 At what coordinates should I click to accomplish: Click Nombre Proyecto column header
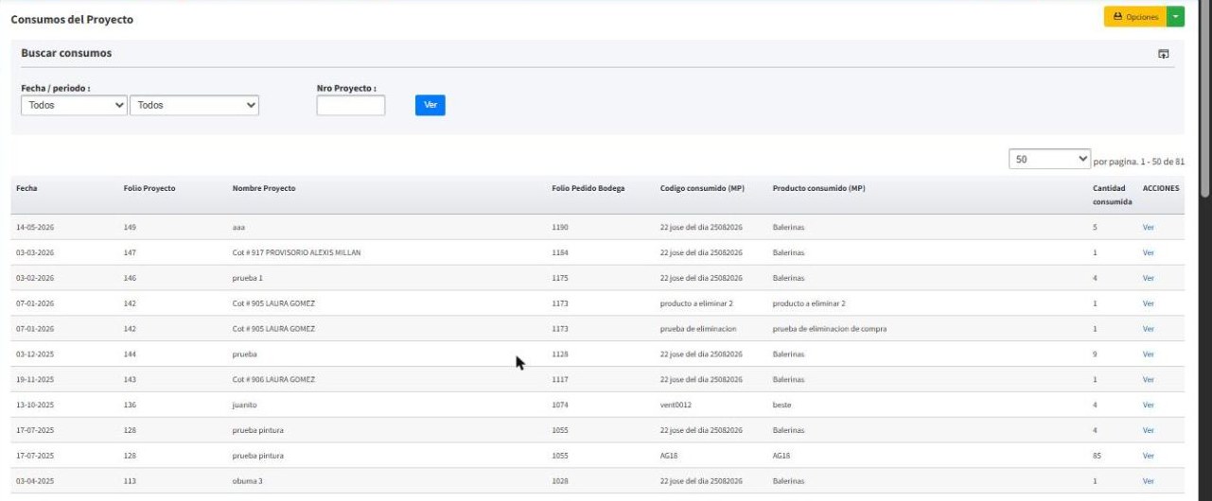tap(264, 188)
